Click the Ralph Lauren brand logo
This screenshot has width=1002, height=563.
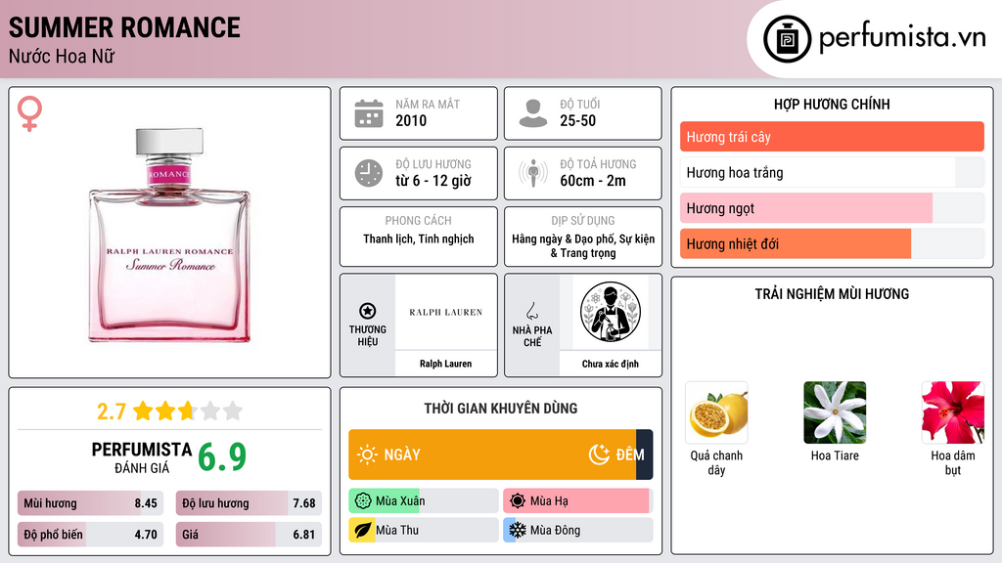[x=445, y=312]
